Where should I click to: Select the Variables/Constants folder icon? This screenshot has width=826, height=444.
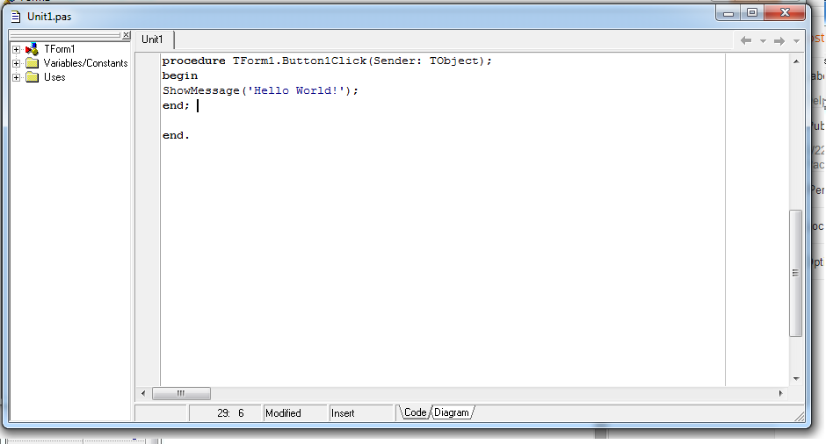click(33, 64)
